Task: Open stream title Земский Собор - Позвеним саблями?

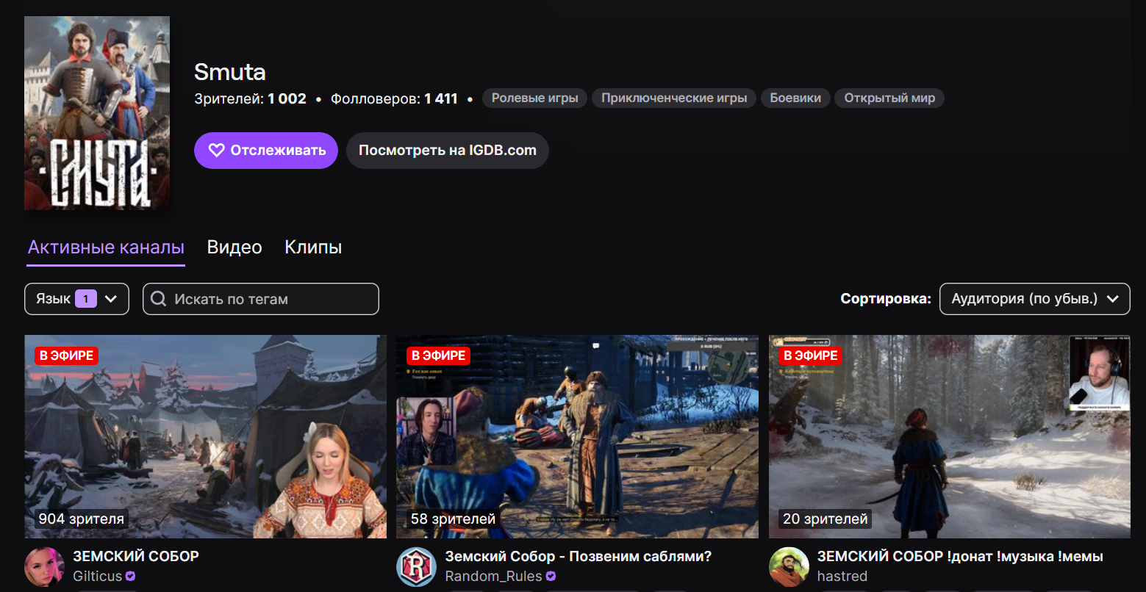Action: tap(579, 556)
